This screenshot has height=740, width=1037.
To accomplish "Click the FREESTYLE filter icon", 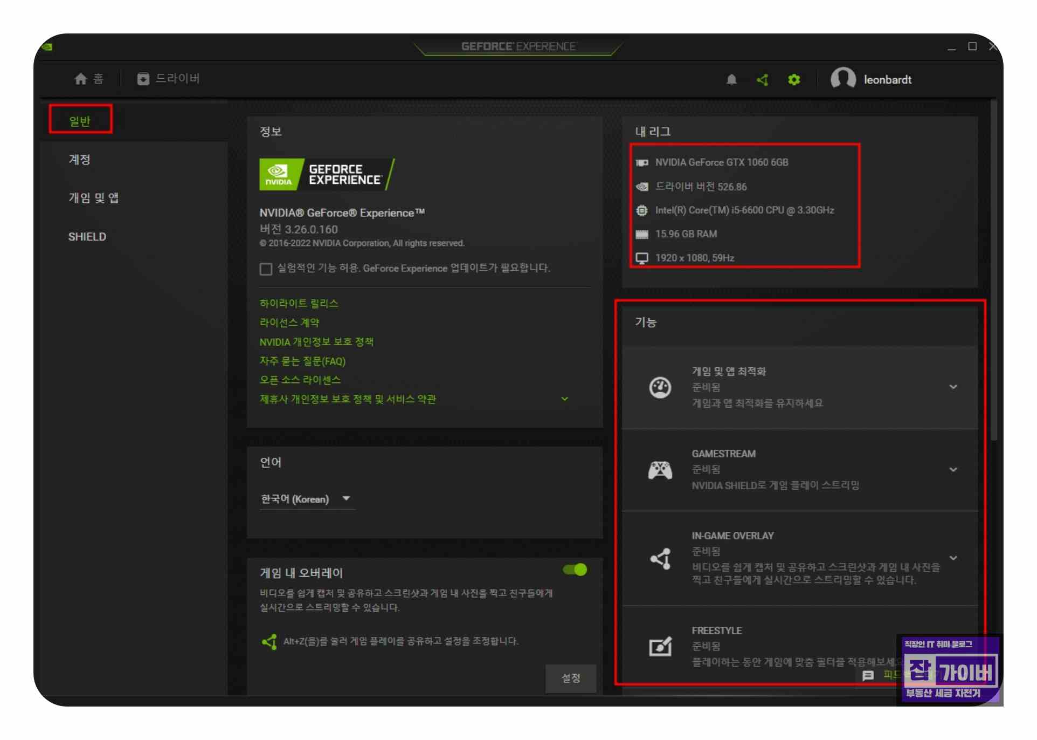I will (x=660, y=646).
